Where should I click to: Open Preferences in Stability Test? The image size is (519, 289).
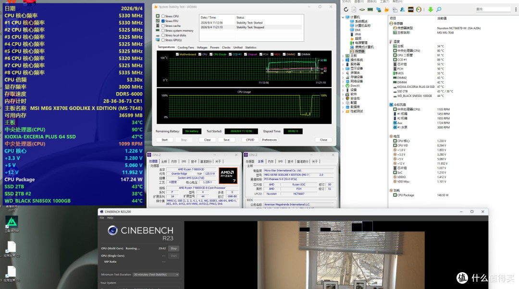click(270, 140)
